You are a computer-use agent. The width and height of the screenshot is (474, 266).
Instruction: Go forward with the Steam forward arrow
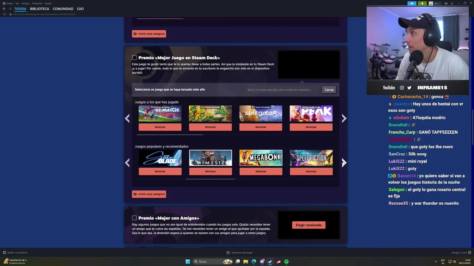(9, 9)
